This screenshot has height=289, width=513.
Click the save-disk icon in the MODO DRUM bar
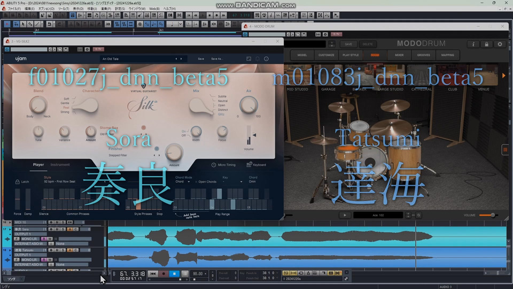[304, 34]
